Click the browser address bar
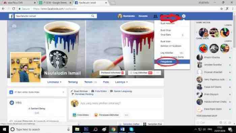Image resolution: width=236 pixels, height=133 pixels. [x=118, y=9]
